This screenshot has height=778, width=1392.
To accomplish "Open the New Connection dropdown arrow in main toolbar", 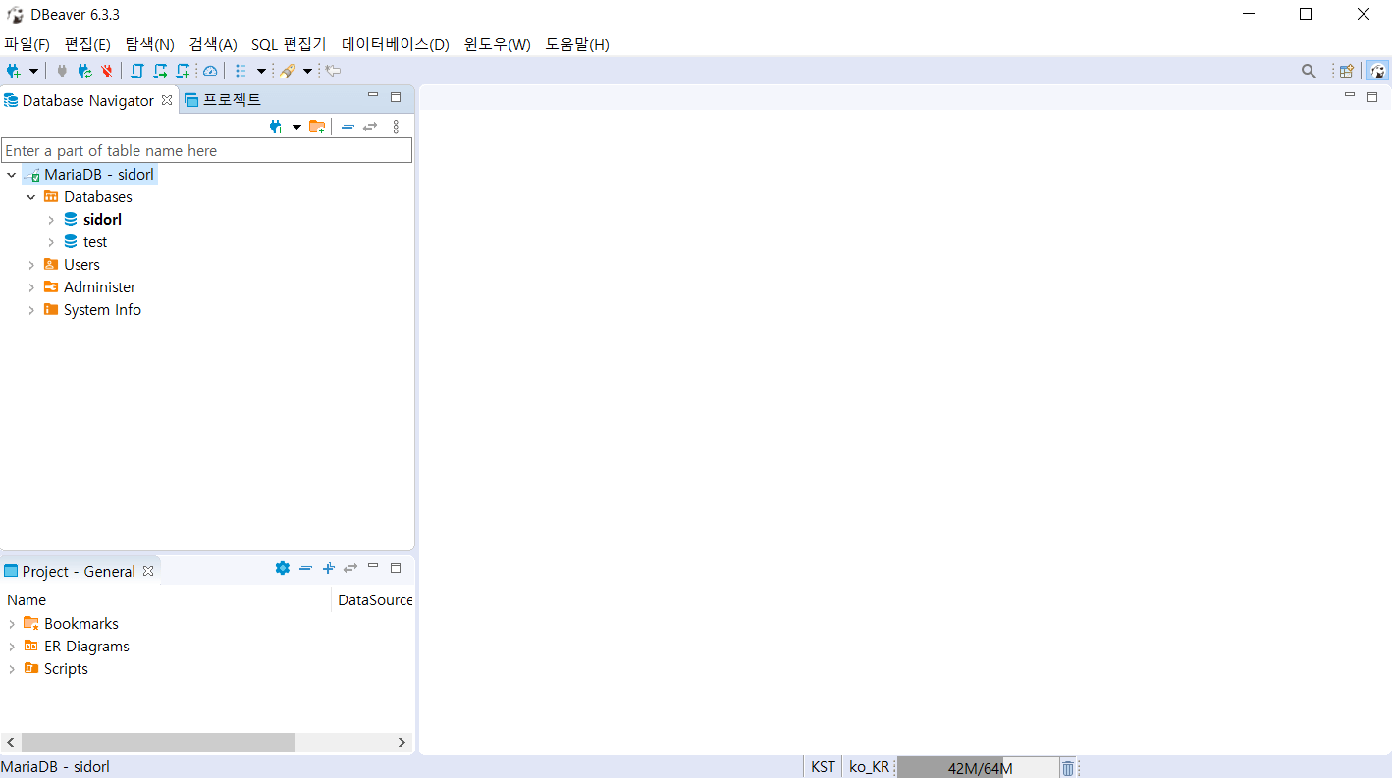I will (33, 71).
